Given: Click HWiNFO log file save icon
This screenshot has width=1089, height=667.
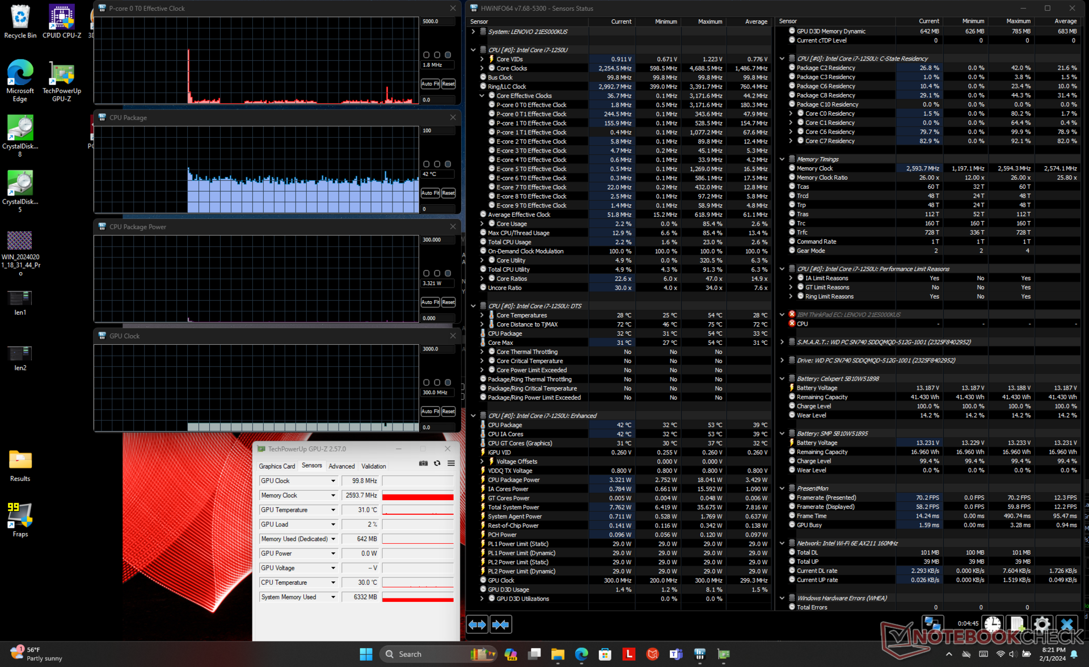Looking at the screenshot, I should coord(1017,624).
